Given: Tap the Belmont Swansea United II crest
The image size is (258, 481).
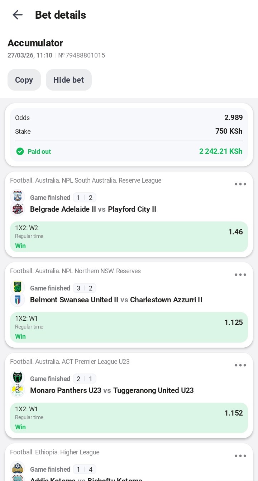Looking at the screenshot, I should click(x=18, y=287).
